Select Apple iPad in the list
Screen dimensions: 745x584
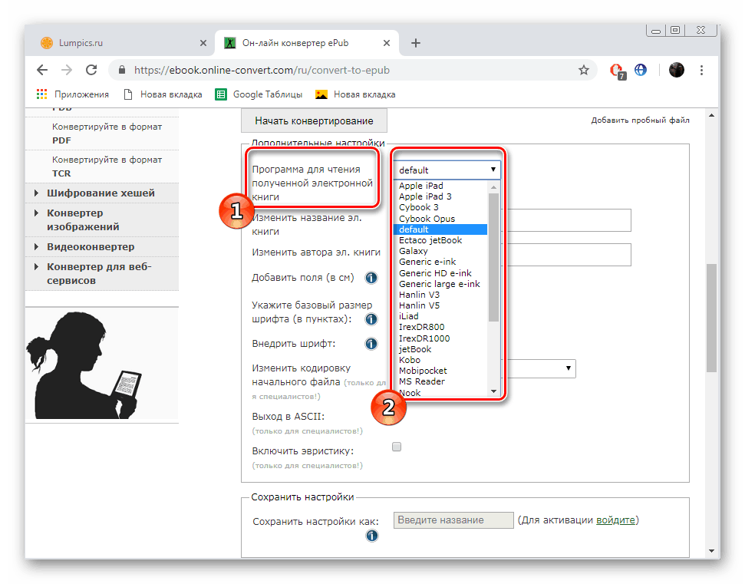[440, 186]
